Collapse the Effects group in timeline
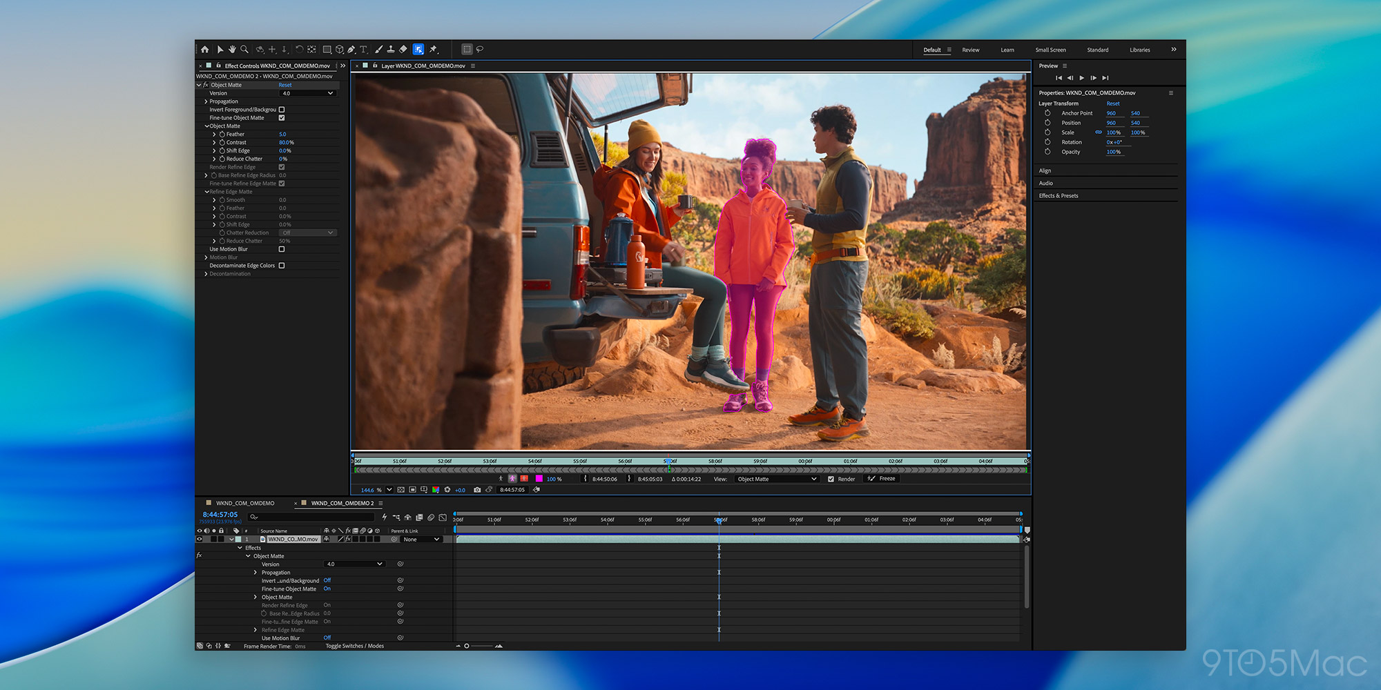The height and width of the screenshot is (690, 1381). pos(240,548)
